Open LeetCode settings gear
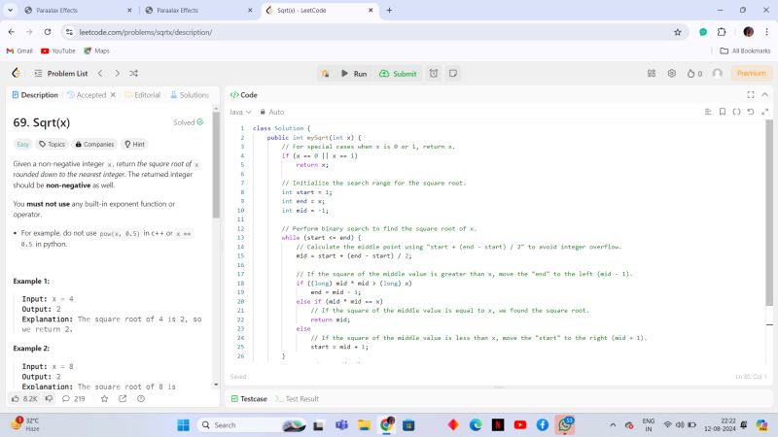778x437 pixels. 671,74
